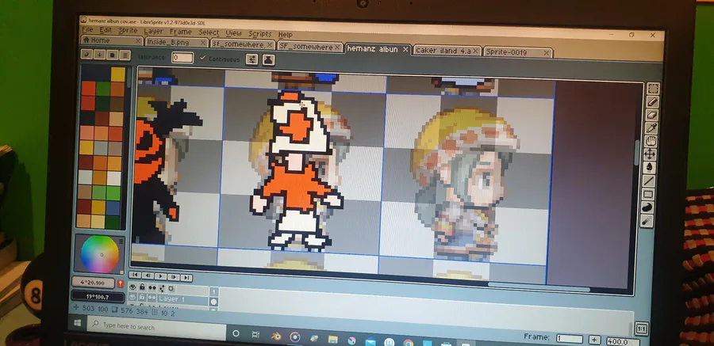Viewport: 714px width, 346px height.
Task: Click the plus button beside Frame field
Action: point(593,340)
